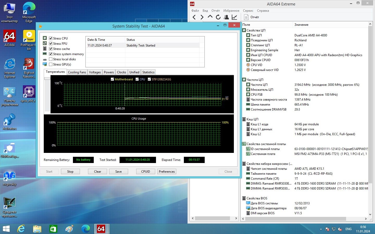Viewport: 375px width, 234px height.
Task: Refresh the AIDA64 Extreme view
Action: pos(218,17)
